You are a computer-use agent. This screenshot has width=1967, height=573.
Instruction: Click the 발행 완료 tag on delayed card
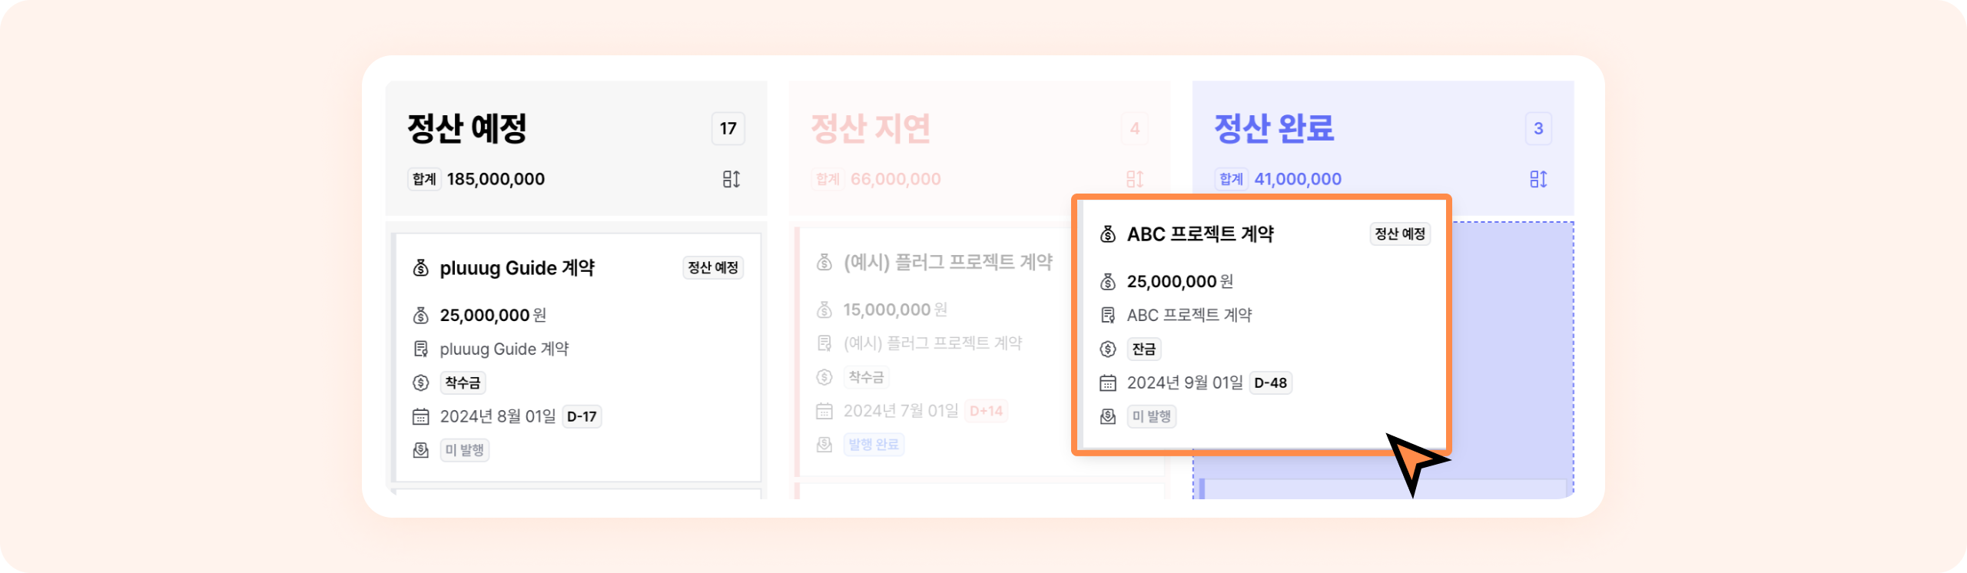tap(874, 445)
